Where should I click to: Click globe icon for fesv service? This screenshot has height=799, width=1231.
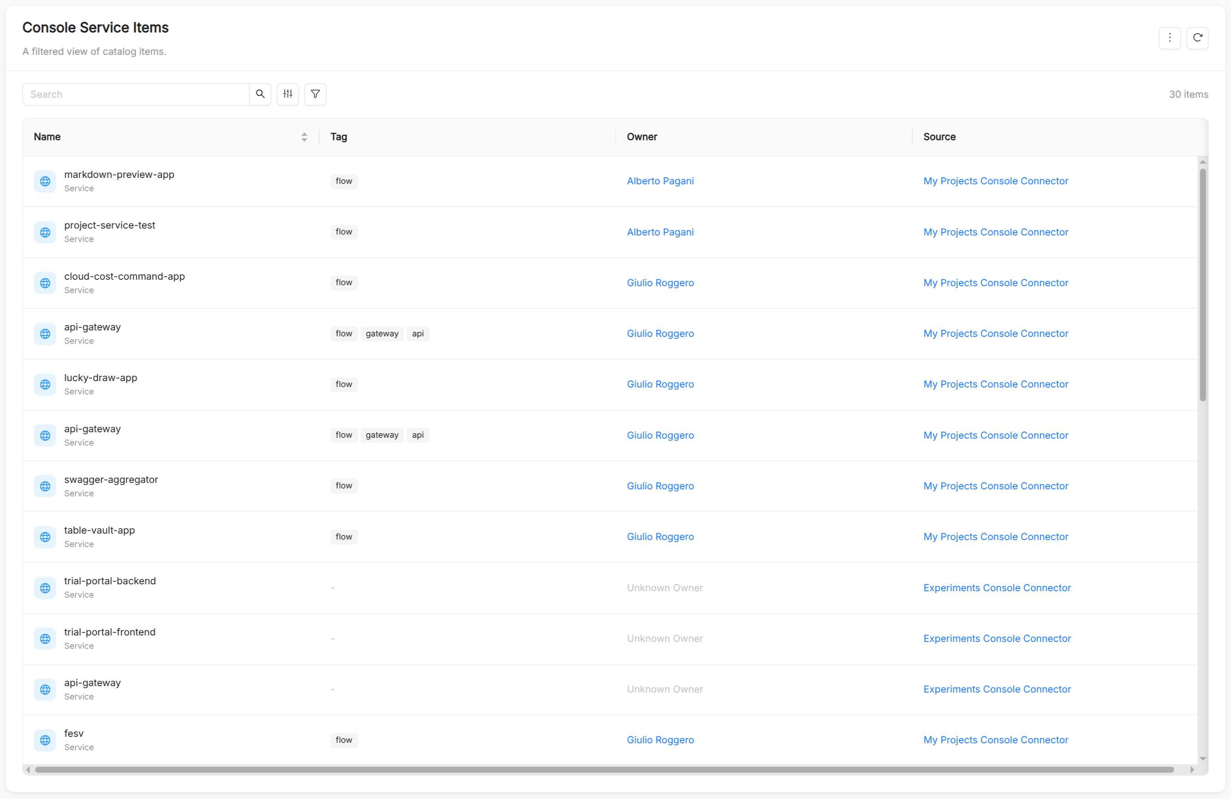tap(45, 740)
